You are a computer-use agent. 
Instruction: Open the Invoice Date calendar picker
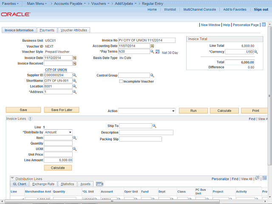point(75,58)
